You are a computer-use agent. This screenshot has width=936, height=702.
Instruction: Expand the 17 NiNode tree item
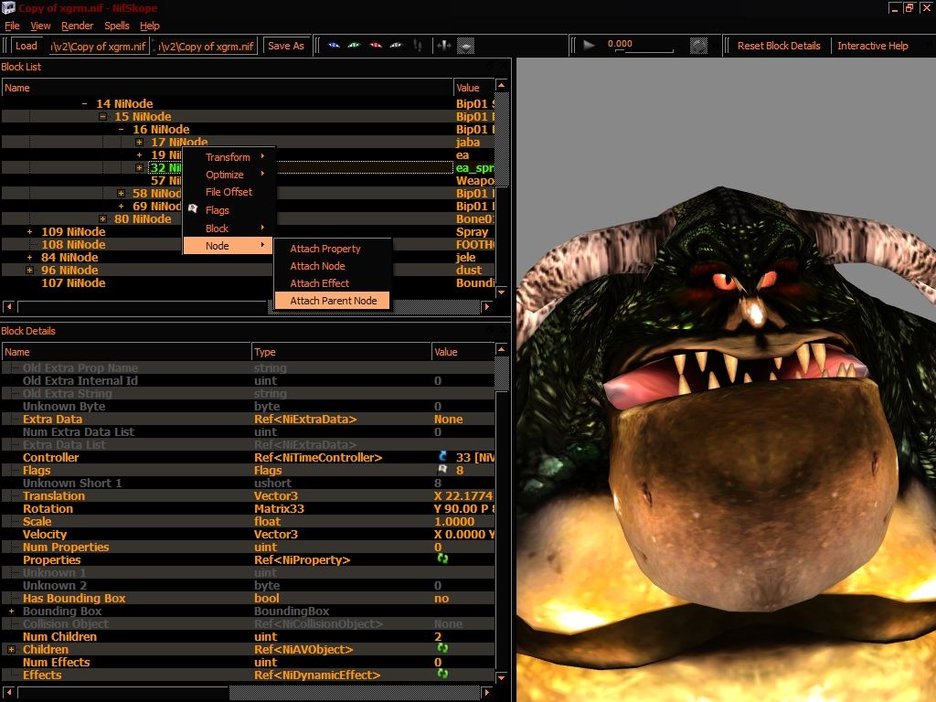[x=139, y=142]
